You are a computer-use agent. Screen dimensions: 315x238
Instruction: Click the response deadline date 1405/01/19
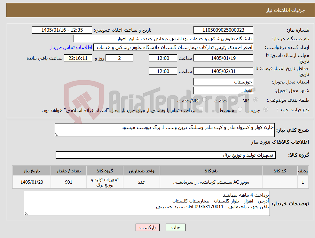(x=223, y=58)
